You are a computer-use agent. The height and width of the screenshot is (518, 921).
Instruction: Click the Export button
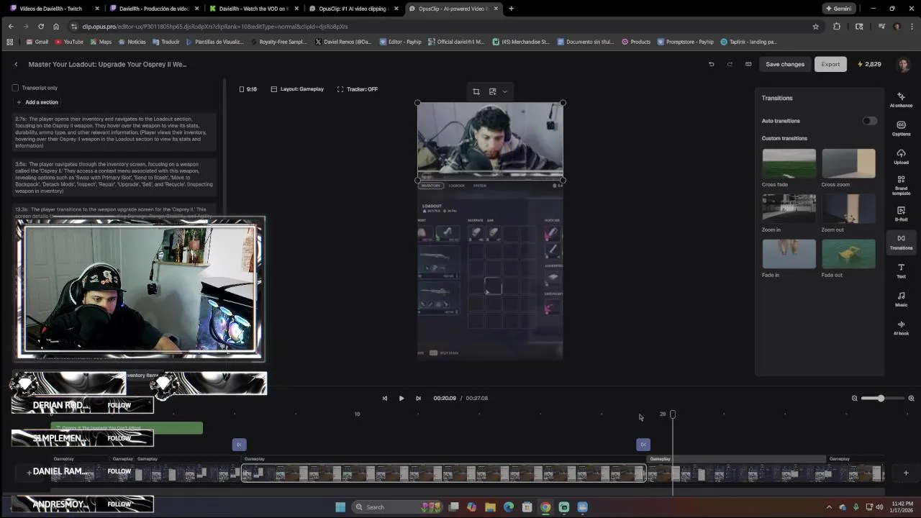pos(830,64)
